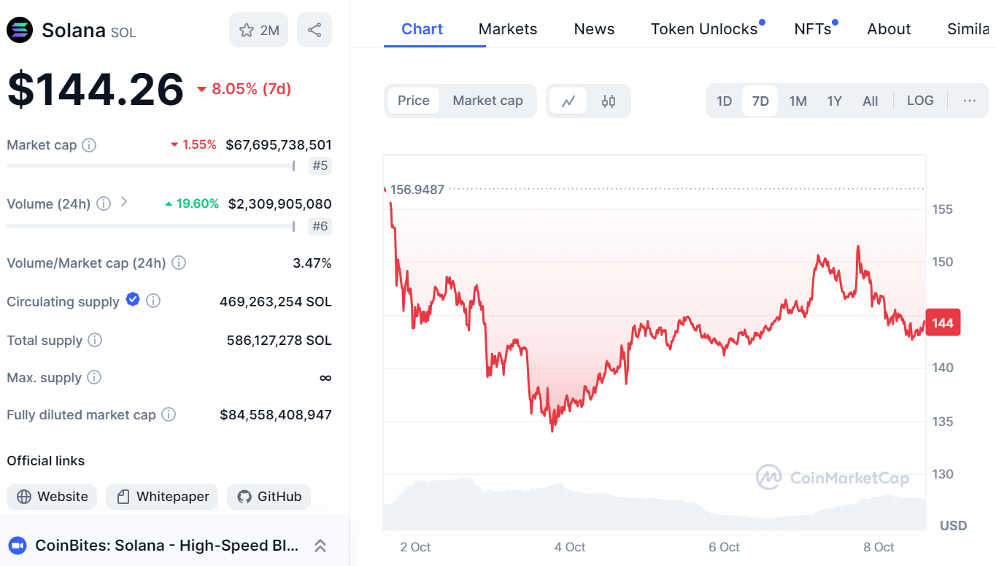Select the candlestick chart icon

(x=608, y=101)
